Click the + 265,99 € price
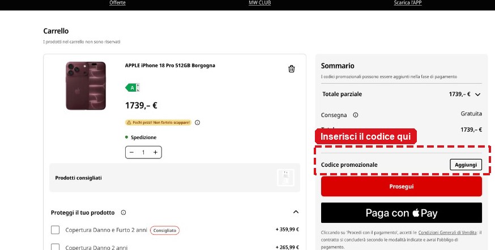This screenshot has height=250, width=495. tap(287, 247)
